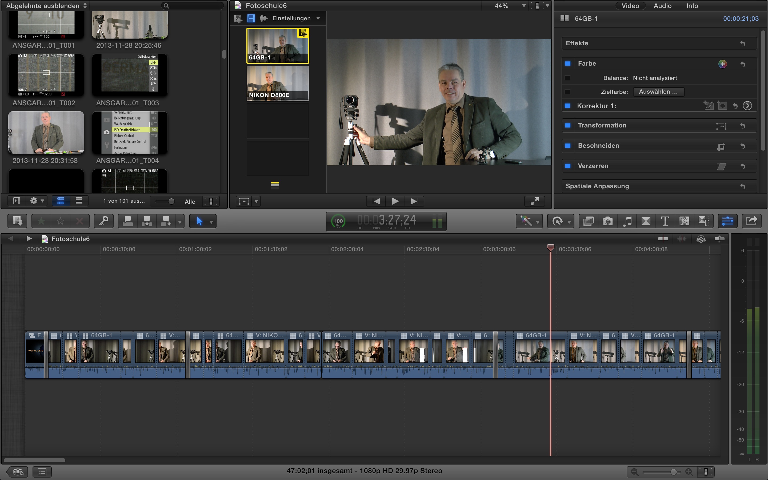Open the selection tool dropdown arrow
Viewport: 768px width, 480px height.
tap(211, 222)
